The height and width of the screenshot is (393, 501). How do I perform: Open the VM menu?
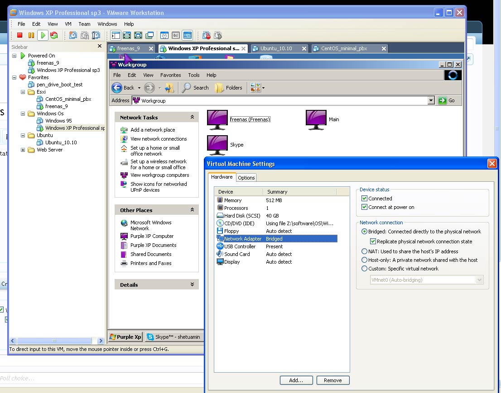coord(68,24)
